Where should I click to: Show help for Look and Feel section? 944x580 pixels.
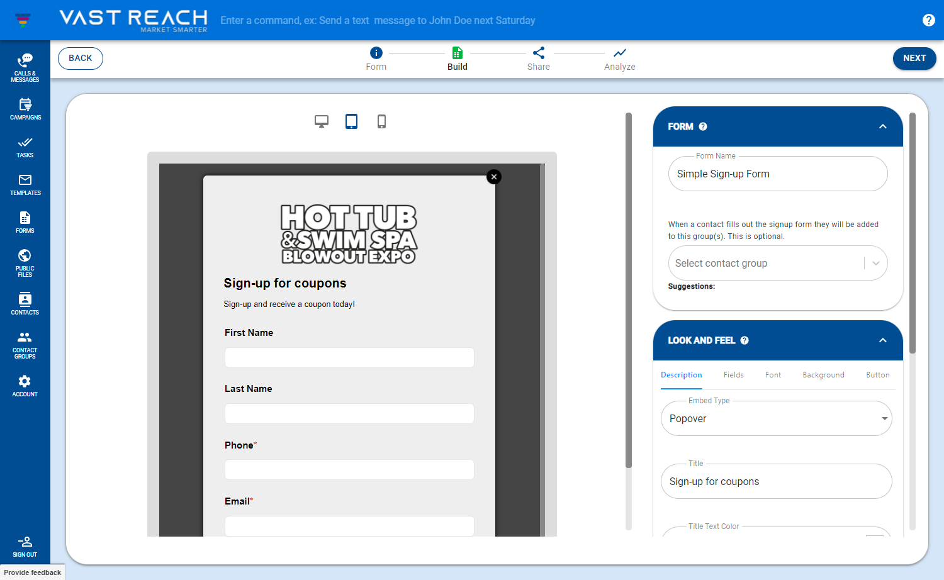pos(745,340)
